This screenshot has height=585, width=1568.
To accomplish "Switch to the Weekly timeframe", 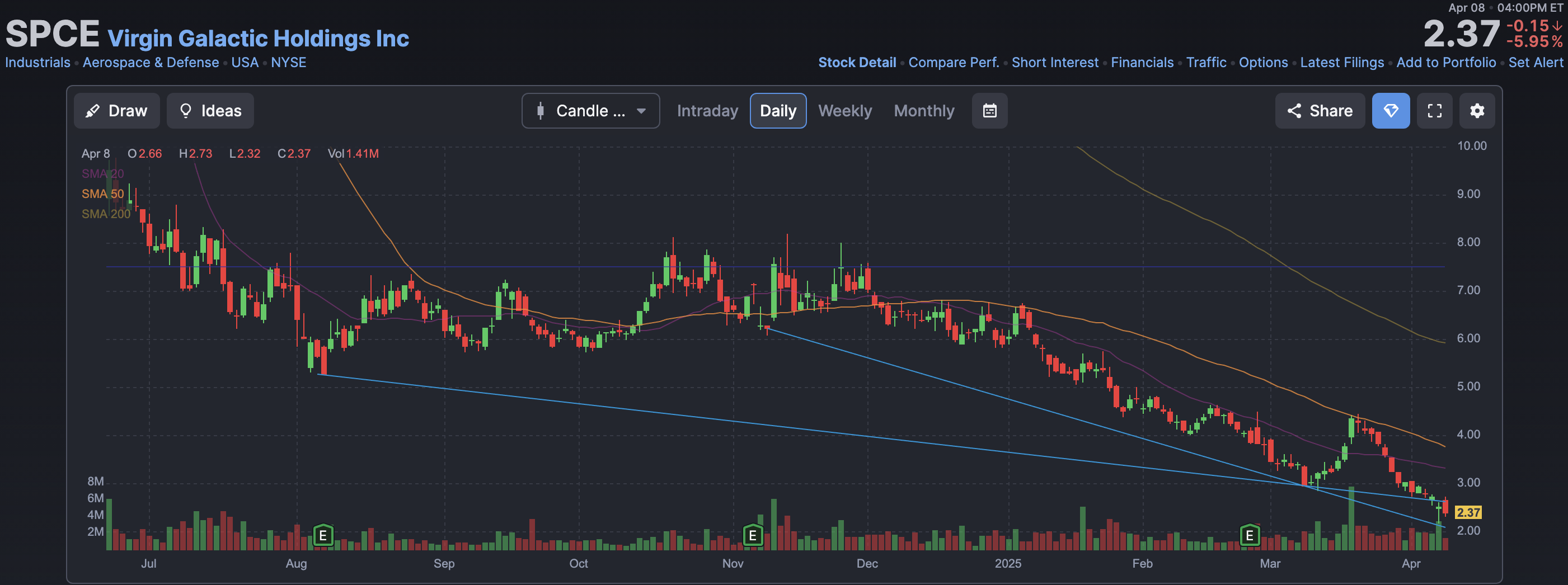I will [845, 111].
